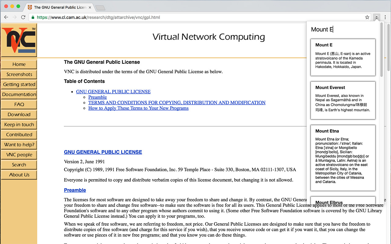
Task: Click the Virtual Network Computing title
Action: coord(209,37)
